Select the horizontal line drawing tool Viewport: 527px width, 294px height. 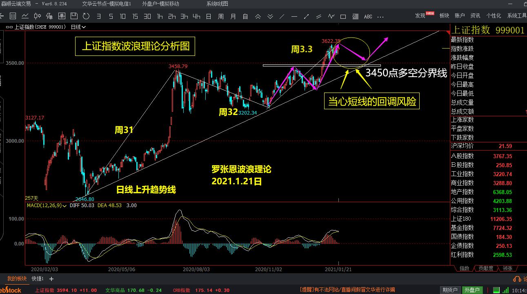[x=294, y=16]
